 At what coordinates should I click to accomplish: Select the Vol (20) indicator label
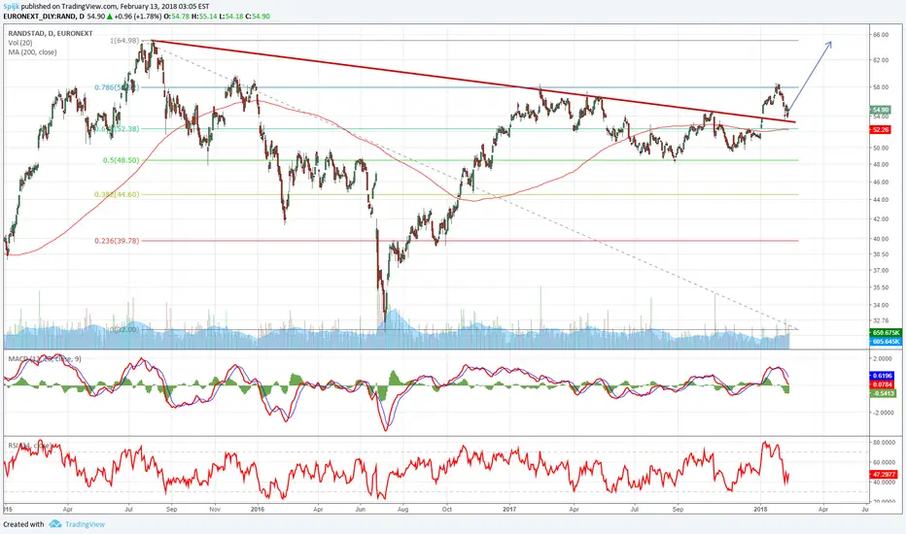pyautogui.click(x=20, y=43)
